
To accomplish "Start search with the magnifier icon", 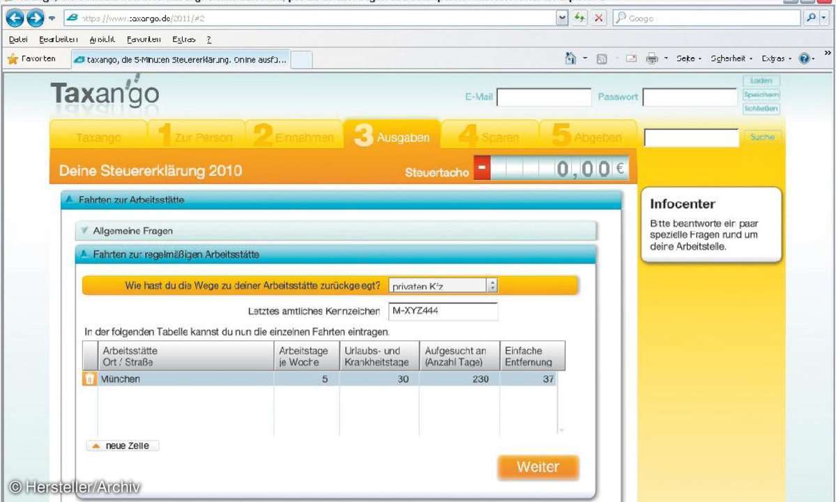I will coord(811,18).
